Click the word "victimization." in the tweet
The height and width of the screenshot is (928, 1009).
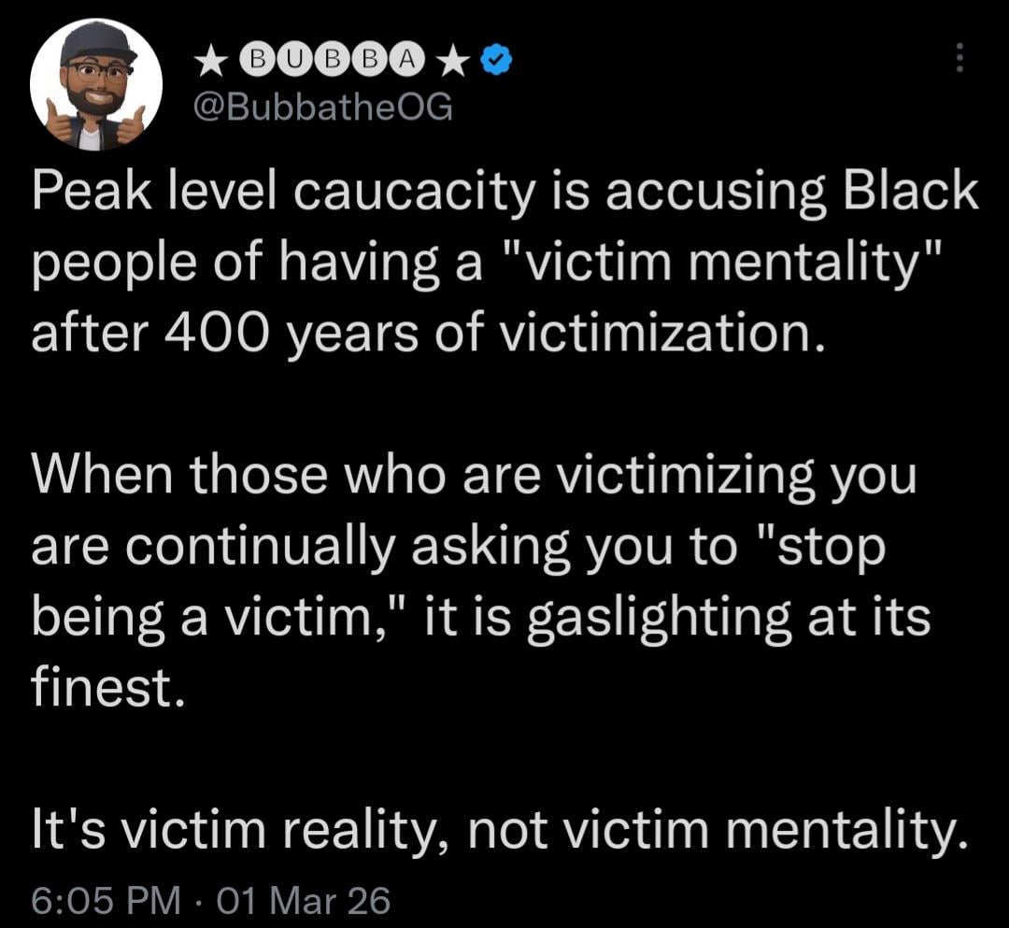pyautogui.click(x=659, y=333)
